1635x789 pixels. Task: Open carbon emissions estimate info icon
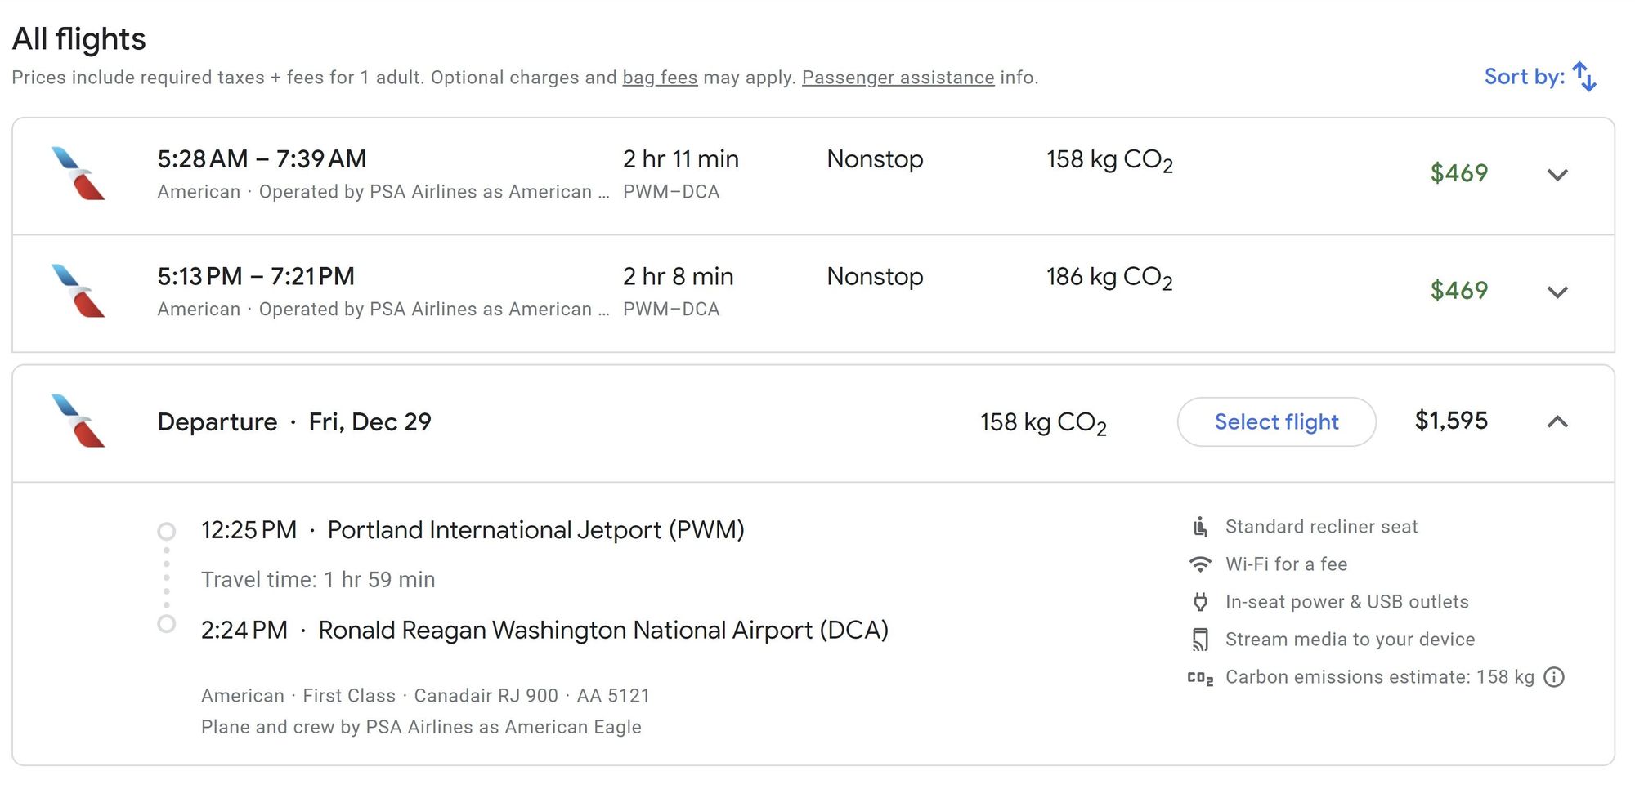(1554, 677)
